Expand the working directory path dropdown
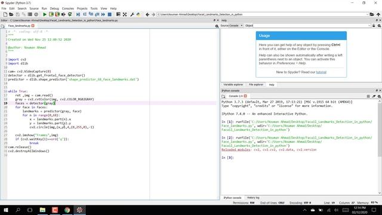The width and height of the screenshot is (382, 215). 367,14
